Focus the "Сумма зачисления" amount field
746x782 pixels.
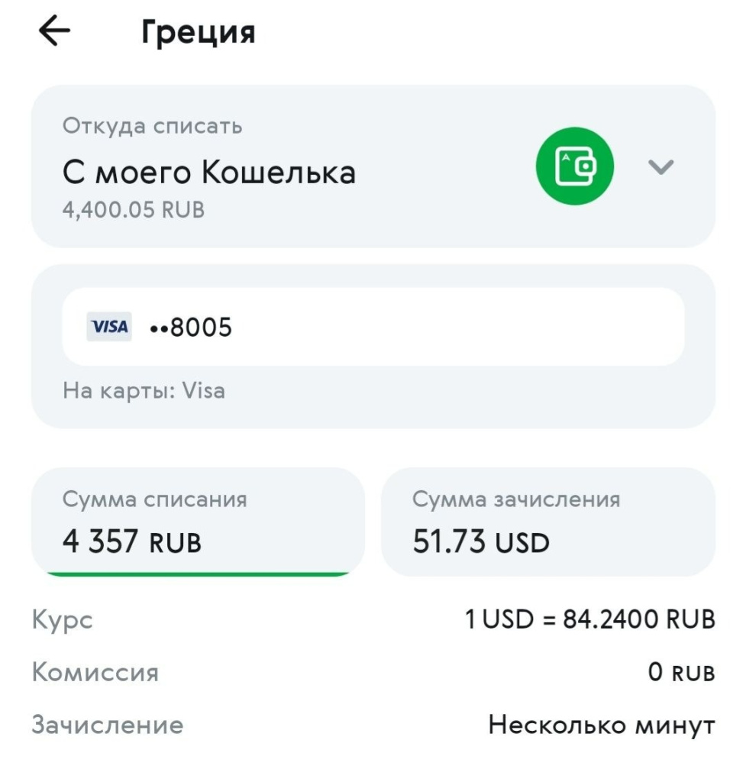click(x=547, y=522)
